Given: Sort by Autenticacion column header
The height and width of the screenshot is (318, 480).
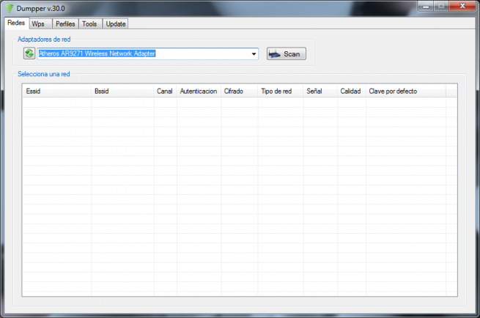Looking at the screenshot, I should click(x=199, y=92).
